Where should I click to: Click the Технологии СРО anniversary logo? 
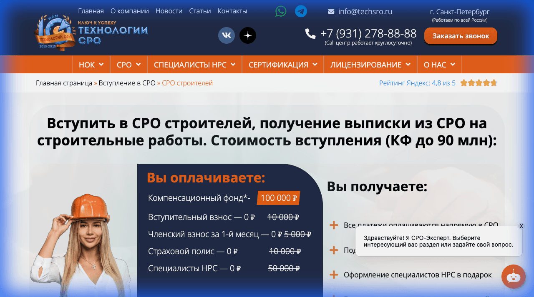(x=90, y=33)
